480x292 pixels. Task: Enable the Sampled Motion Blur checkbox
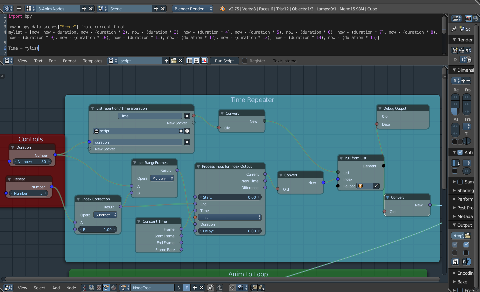pyautogui.click(x=460, y=182)
